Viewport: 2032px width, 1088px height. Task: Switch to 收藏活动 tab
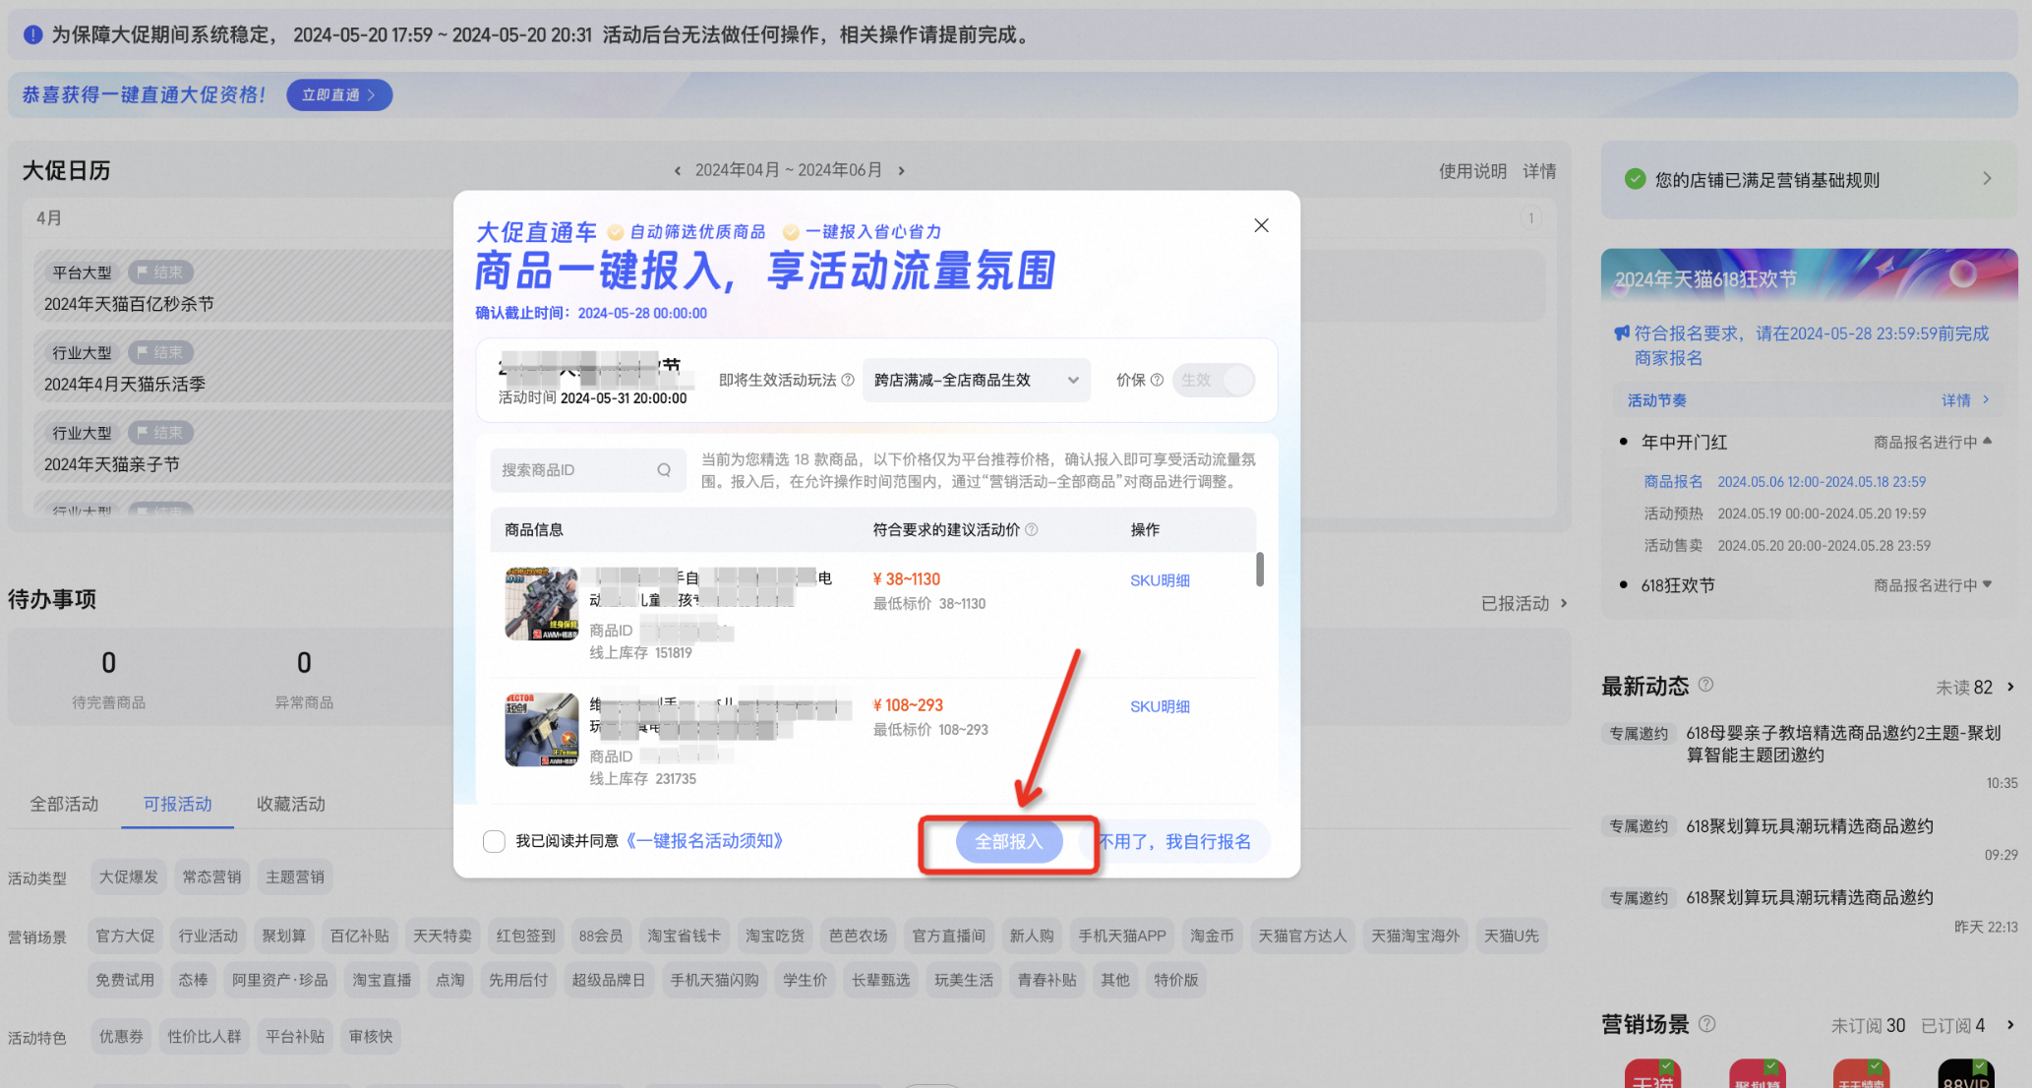(291, 804)
